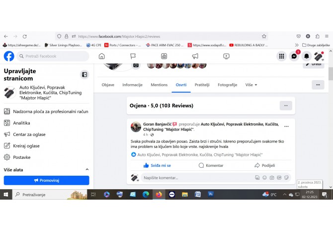Screen dimensions: 333x231
Task: Click the padlock site info icon
Action: [67, 36]
